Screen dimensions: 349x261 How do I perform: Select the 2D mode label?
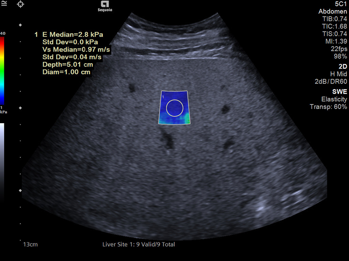(342, 66)
